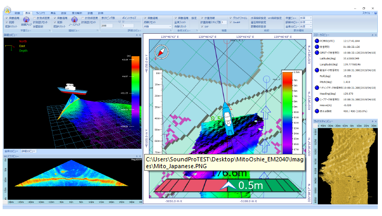Toggle the グリッドファイル checkbox

click(x=231, y=18)
